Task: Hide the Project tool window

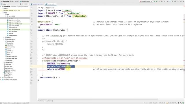Action: (x=28, y=4)
